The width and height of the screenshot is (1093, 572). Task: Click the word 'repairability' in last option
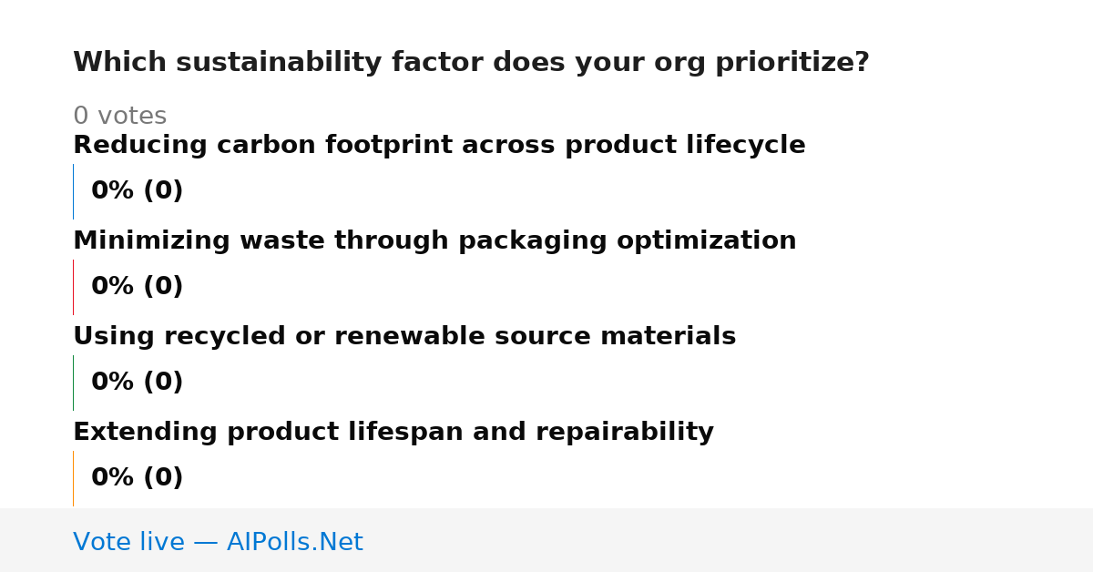(x=625, y=433)
